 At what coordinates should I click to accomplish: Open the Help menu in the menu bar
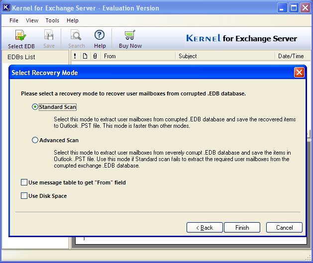coord(73,20)
